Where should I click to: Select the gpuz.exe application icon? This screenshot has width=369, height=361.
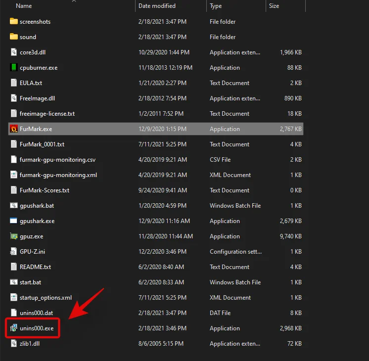(14, 236)
